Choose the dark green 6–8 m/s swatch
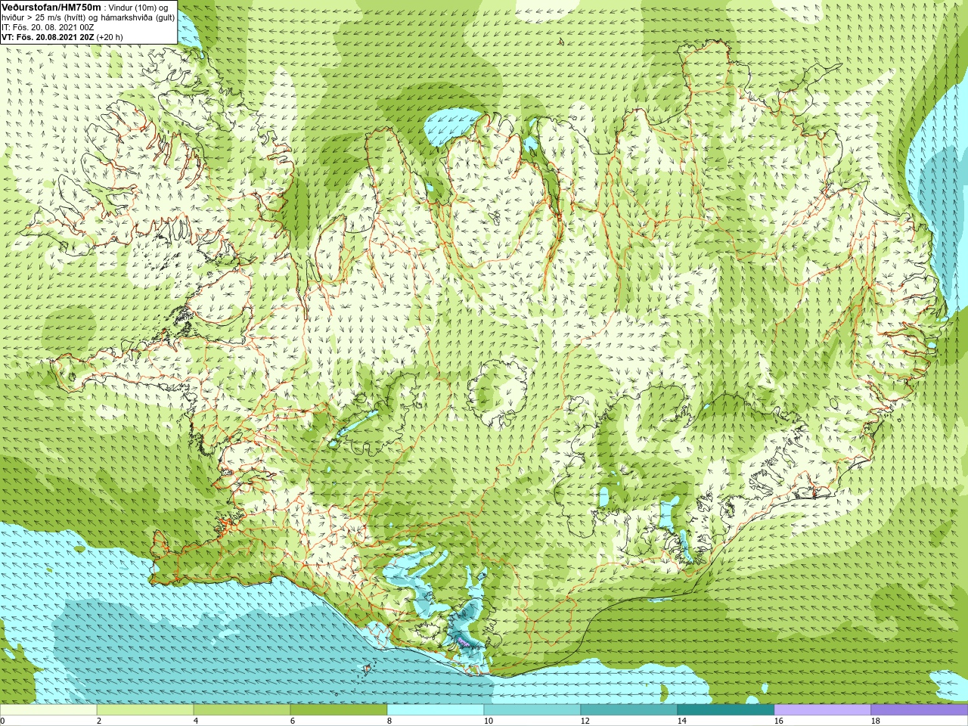This screenshot has height=726, width=968. [339, 710]
